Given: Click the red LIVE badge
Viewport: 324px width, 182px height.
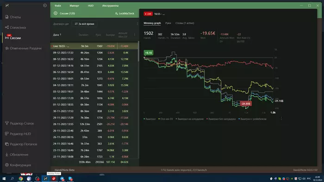Looking at the screenshot, I should (148, 14).
